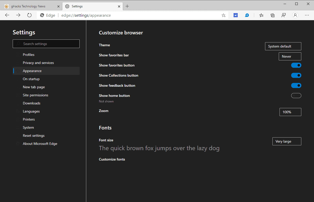The width and height of the screenshot is (314, 202).
Task: Open the Collections toolbar button
Action: pyautogui.click(x=273, y=15)
